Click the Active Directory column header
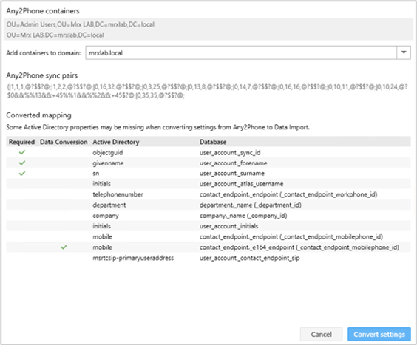Image resolution: width=417 pixels, height=345 pixels. pyautogui.click(x=116, y=142)
